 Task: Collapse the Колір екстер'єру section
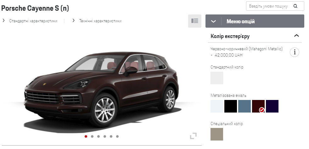tap(296, 36)
